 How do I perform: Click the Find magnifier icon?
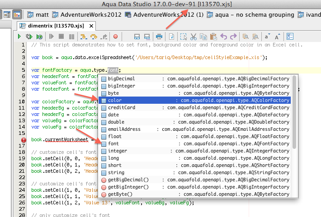pyautogui.click(x=245, y=37)
